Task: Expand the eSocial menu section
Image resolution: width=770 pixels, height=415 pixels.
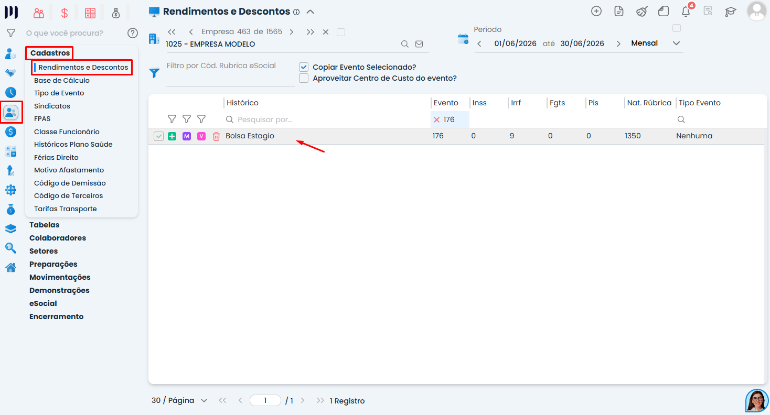Action: point(43,303)
